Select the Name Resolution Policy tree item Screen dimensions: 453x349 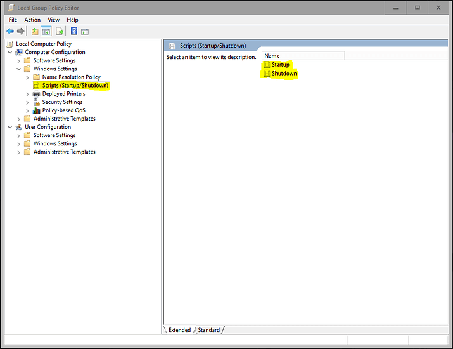[x=72, y=77]
